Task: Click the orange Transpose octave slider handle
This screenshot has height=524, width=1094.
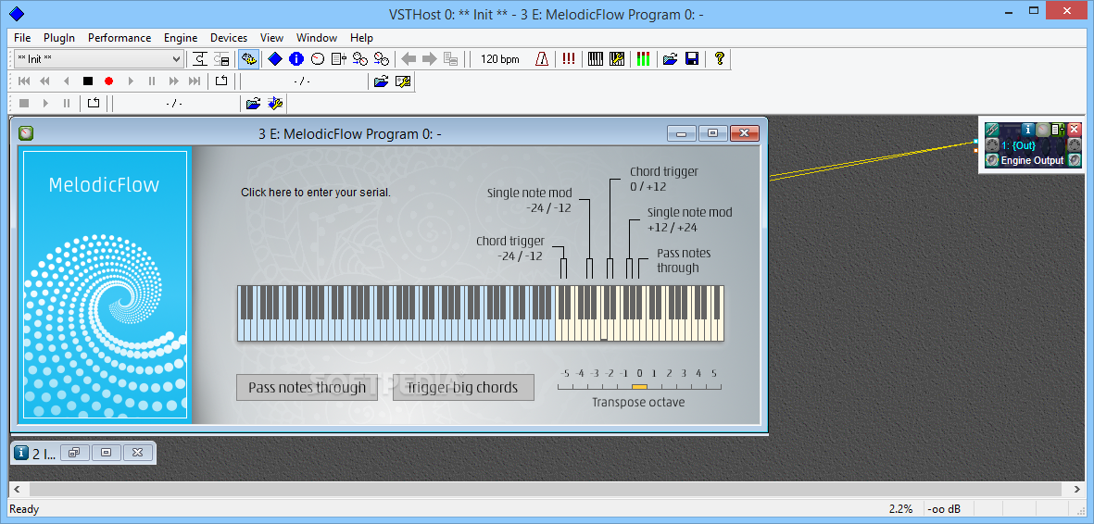Action: (639, 387)
